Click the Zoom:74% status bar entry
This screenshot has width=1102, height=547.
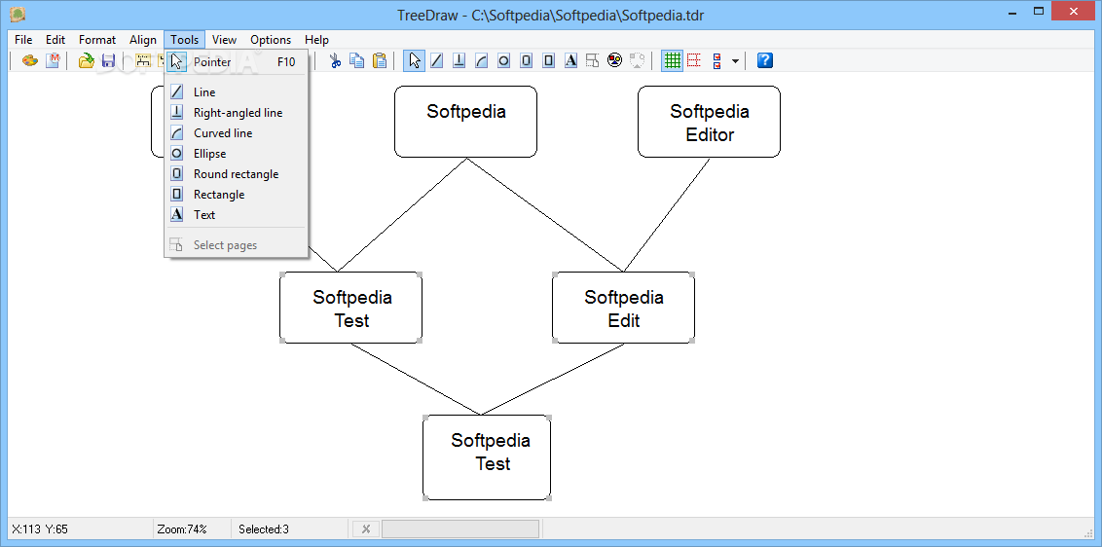(x=182, y=529)
